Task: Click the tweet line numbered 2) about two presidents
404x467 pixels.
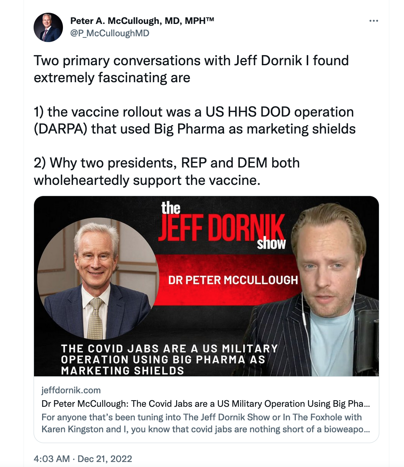Action: pos(167,171)
